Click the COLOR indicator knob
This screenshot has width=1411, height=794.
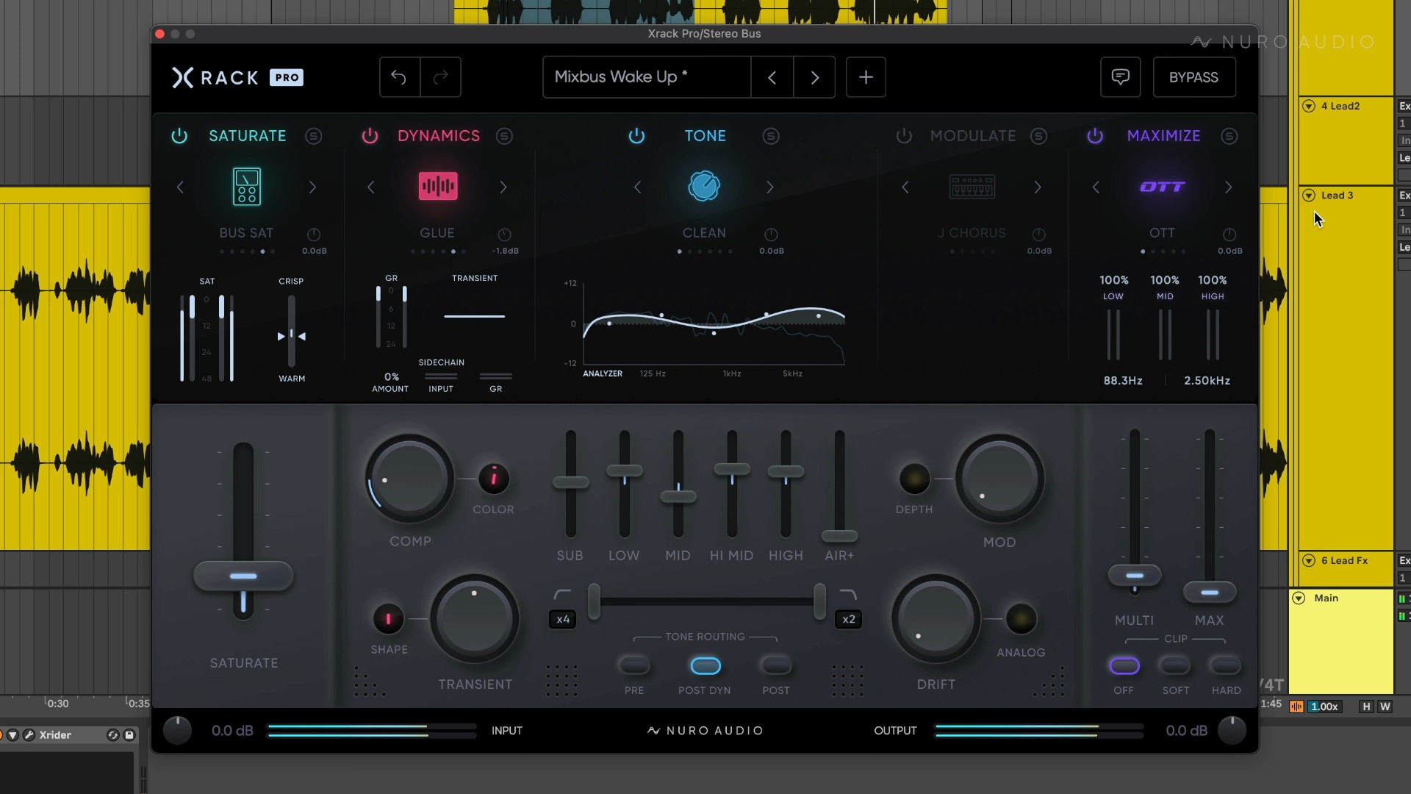coord(494,479)
